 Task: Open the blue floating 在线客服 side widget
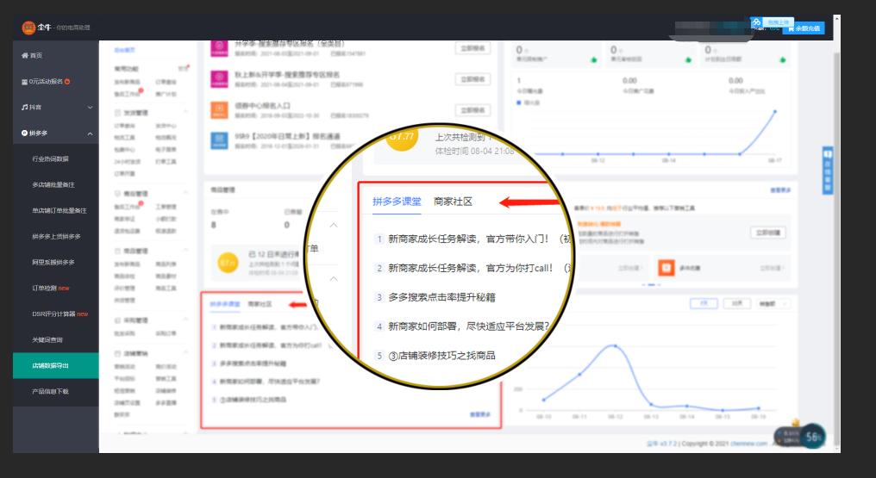(x=828, y=171)
